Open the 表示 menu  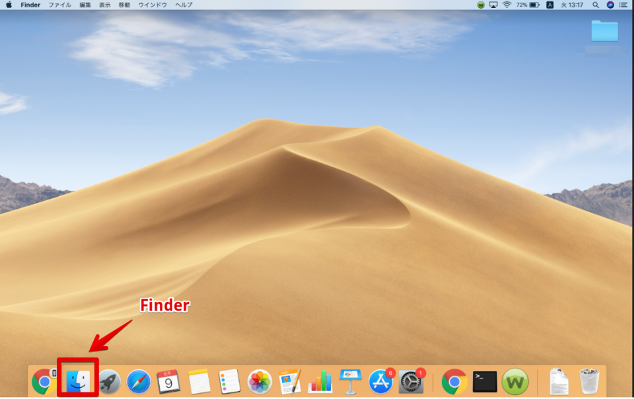[105, 5]
